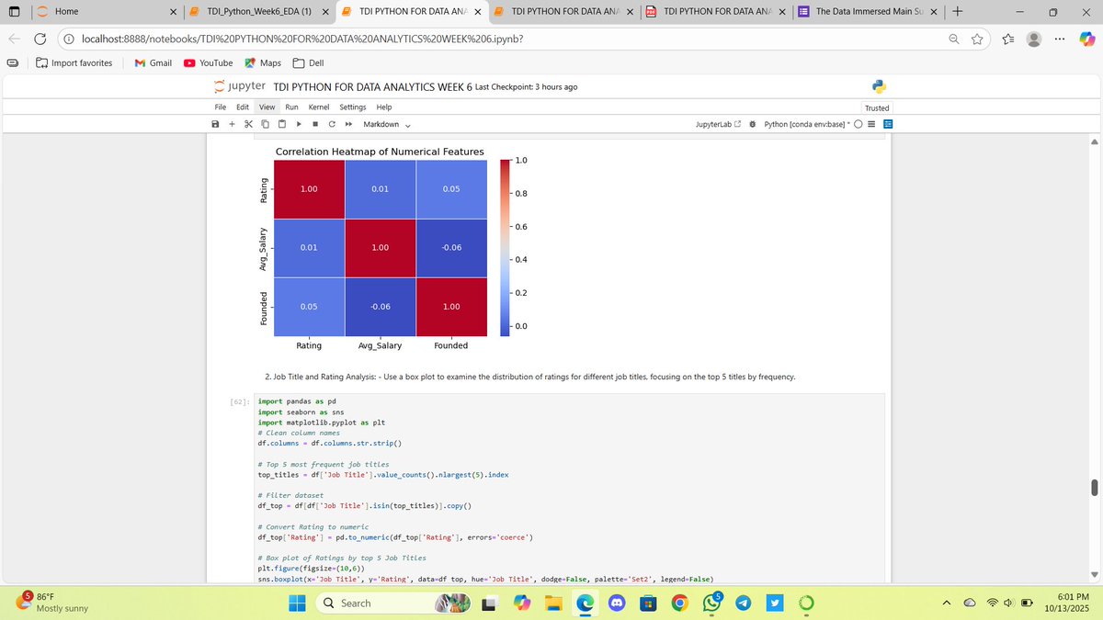This screenshot has height=620, width=1103.
Task: Open the Settings menu in Jupyter
Action: pyautogui.click(x=353, y=107)
